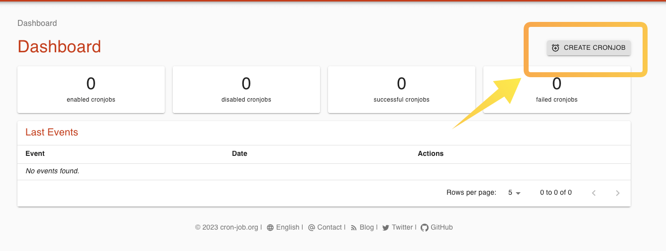Go to next page with right chevron
Viewport: 666px width, 251px height.
tap(618, 193)
